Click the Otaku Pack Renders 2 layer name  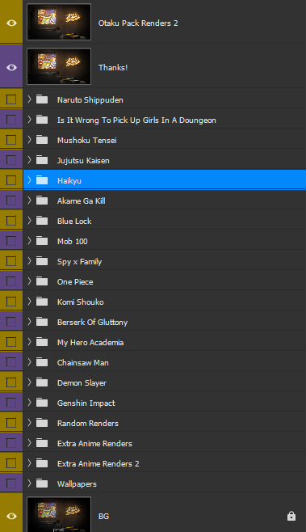pos(138,23)
